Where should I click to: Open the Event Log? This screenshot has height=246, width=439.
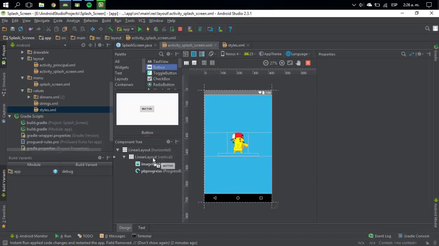pyautogui.click(x=380, y=236)
